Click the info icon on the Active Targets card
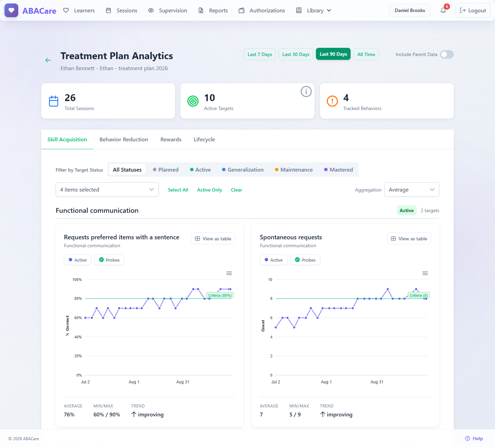The height and width of the screenshot is (447, 495). pyautogui.click(x=306, y=91)
